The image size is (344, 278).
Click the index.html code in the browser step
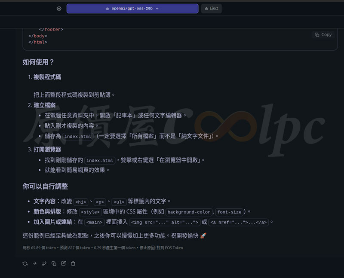coord(100,161)
